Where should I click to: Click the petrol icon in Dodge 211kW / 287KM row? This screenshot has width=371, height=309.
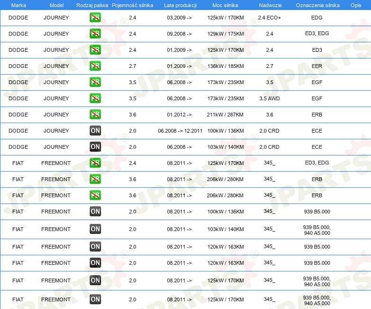click(95, 114)
